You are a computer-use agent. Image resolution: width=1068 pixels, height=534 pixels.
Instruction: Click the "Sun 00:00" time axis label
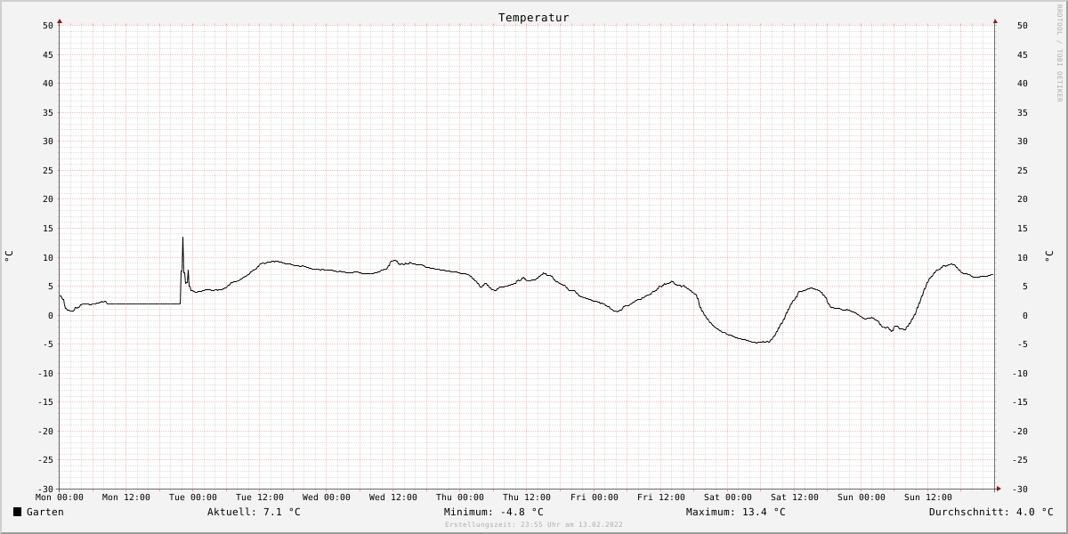[862, 498]
